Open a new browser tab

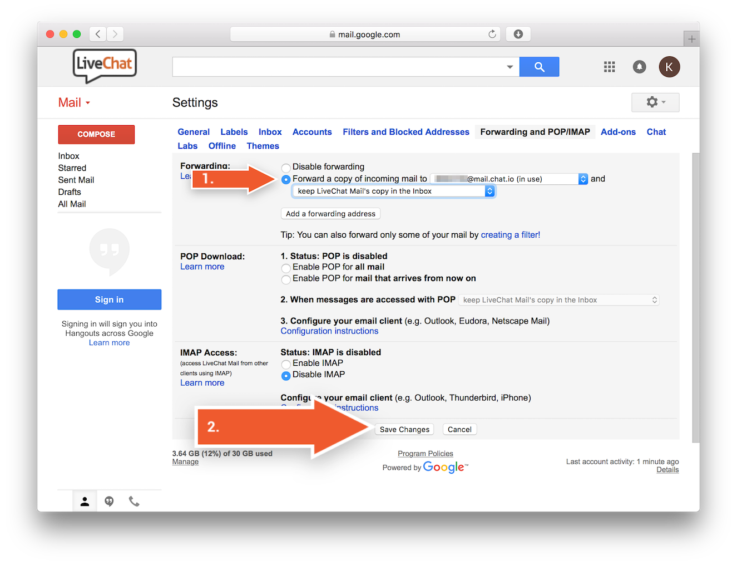point(691,39)
